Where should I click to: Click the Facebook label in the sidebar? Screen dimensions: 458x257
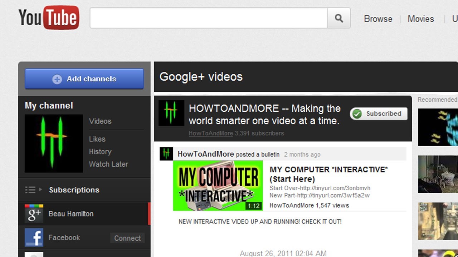(64, 238)
